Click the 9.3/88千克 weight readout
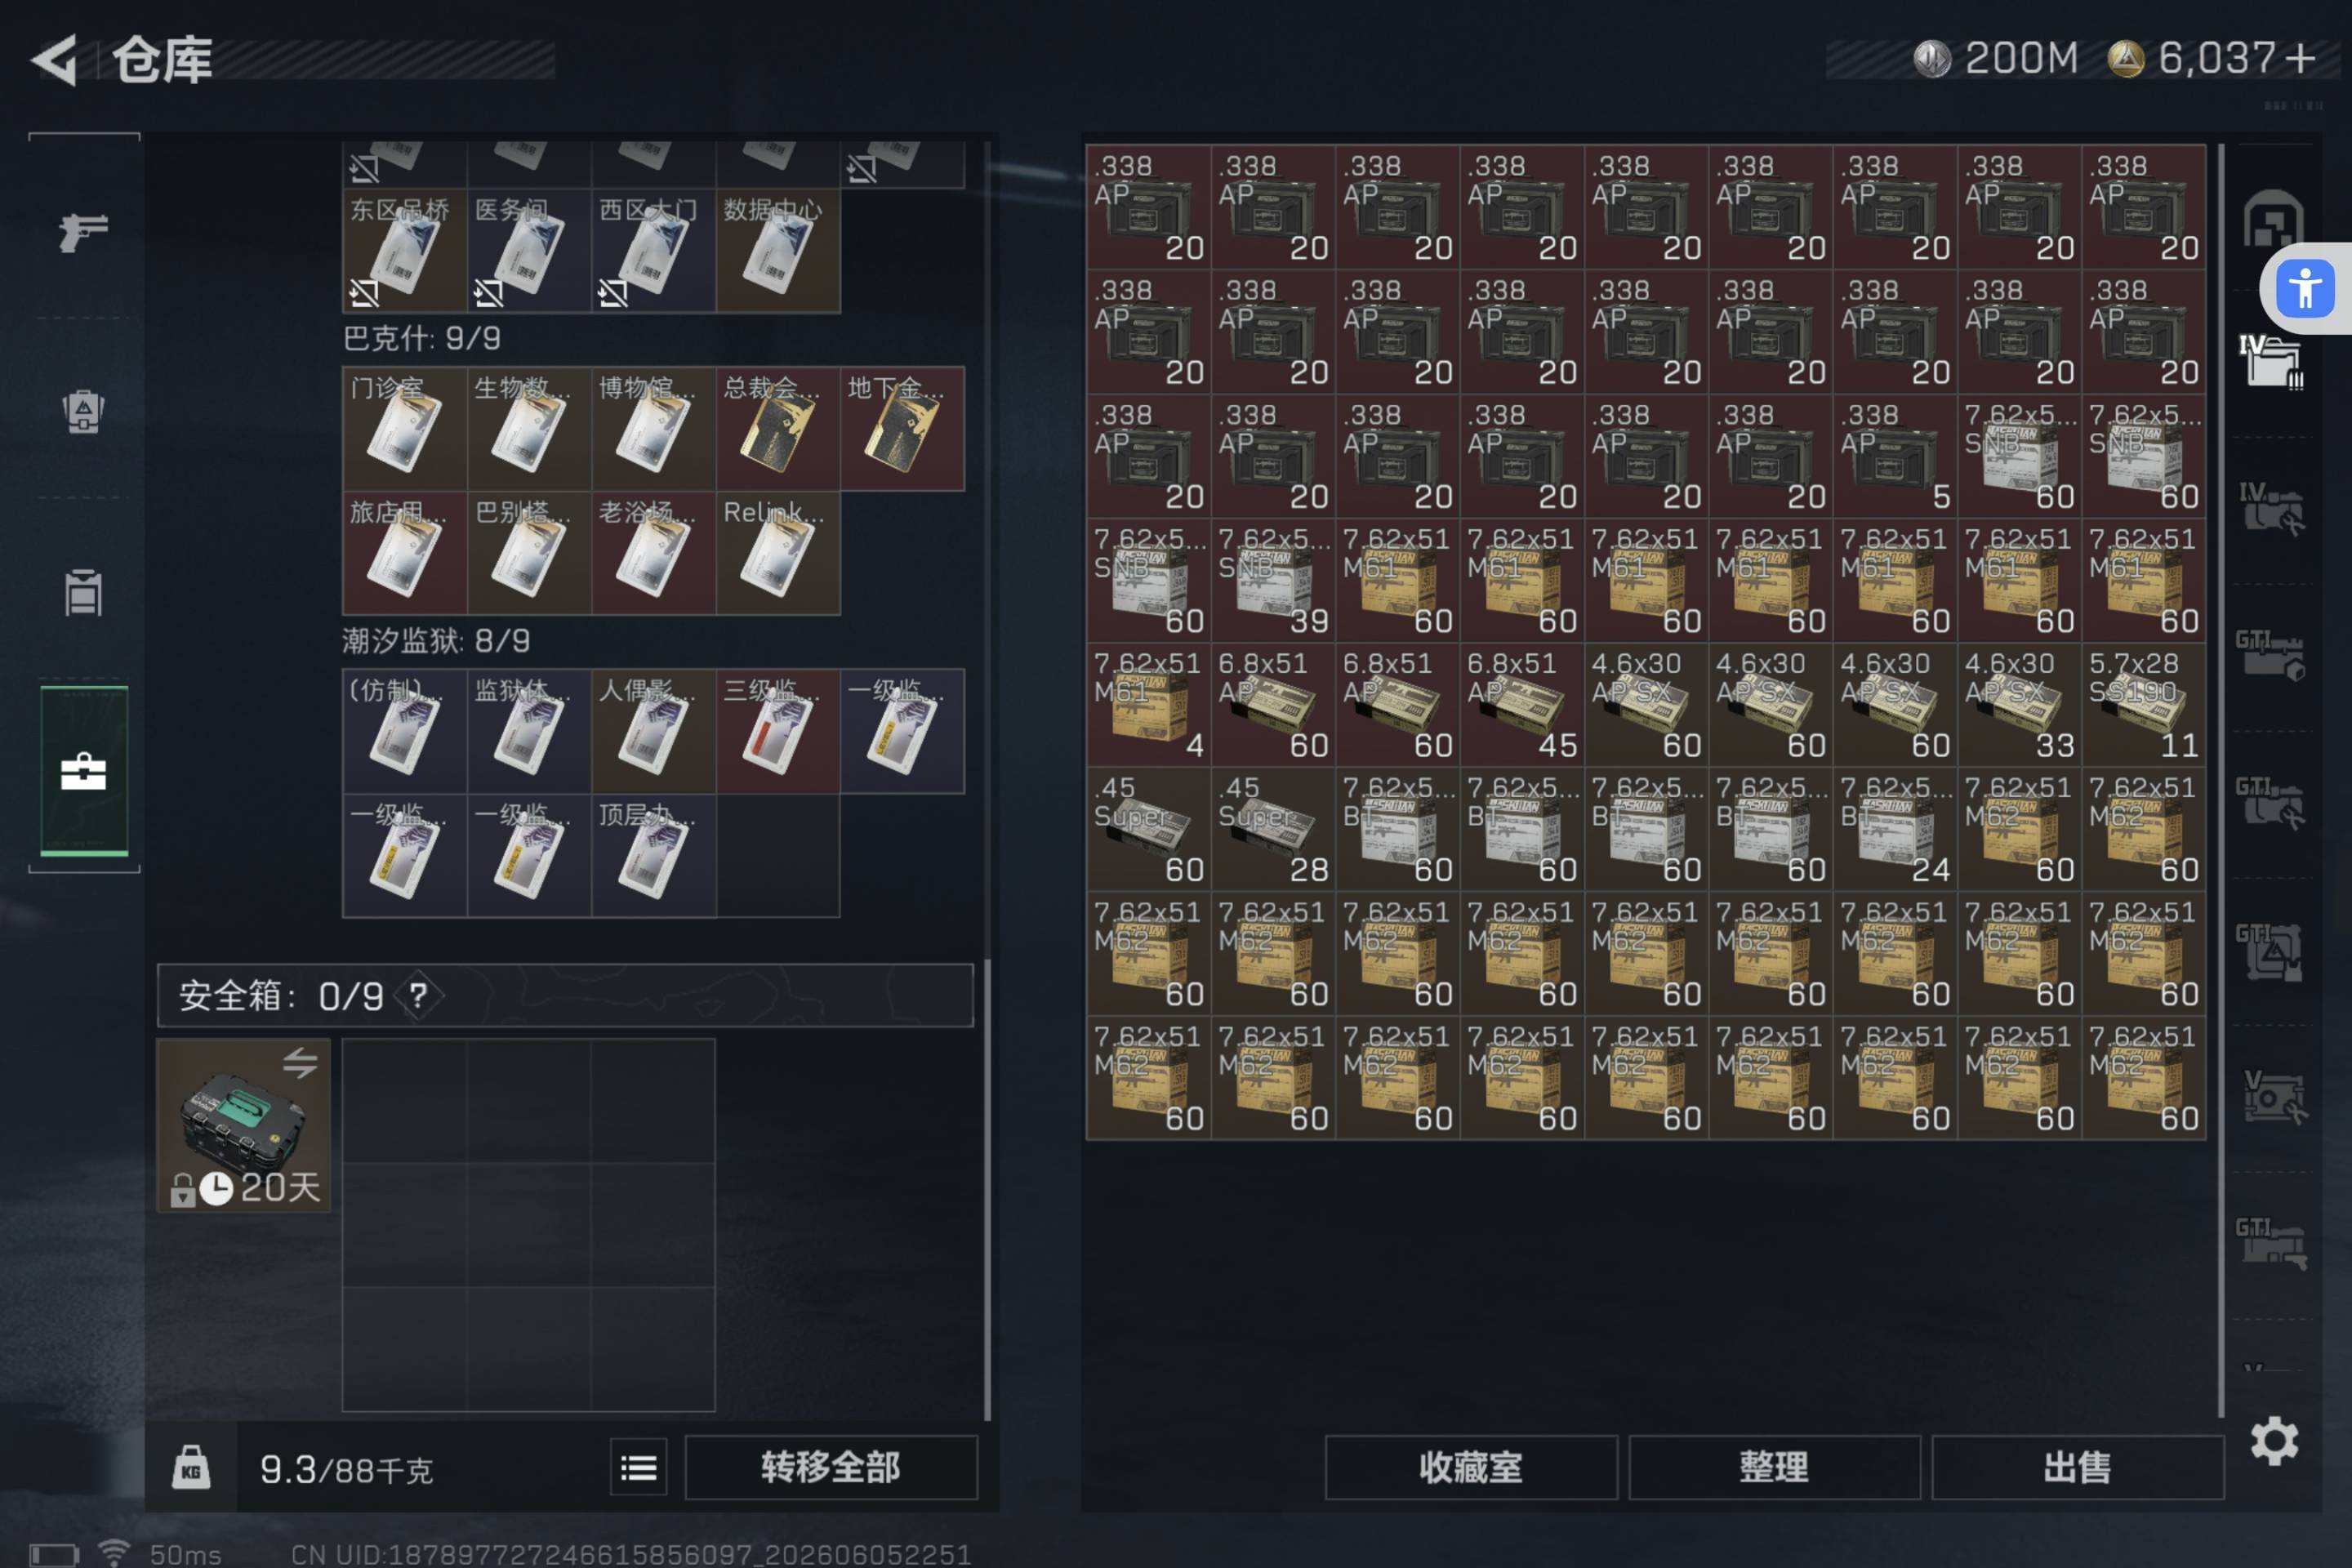The image size is (2352, 1568). (346, 1469)
